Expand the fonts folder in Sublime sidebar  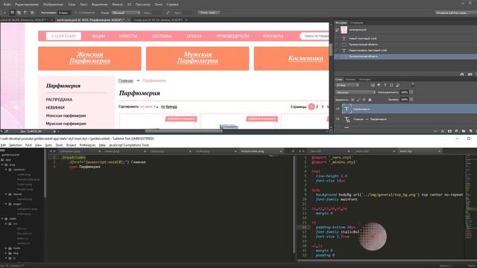tap(6, 248)
